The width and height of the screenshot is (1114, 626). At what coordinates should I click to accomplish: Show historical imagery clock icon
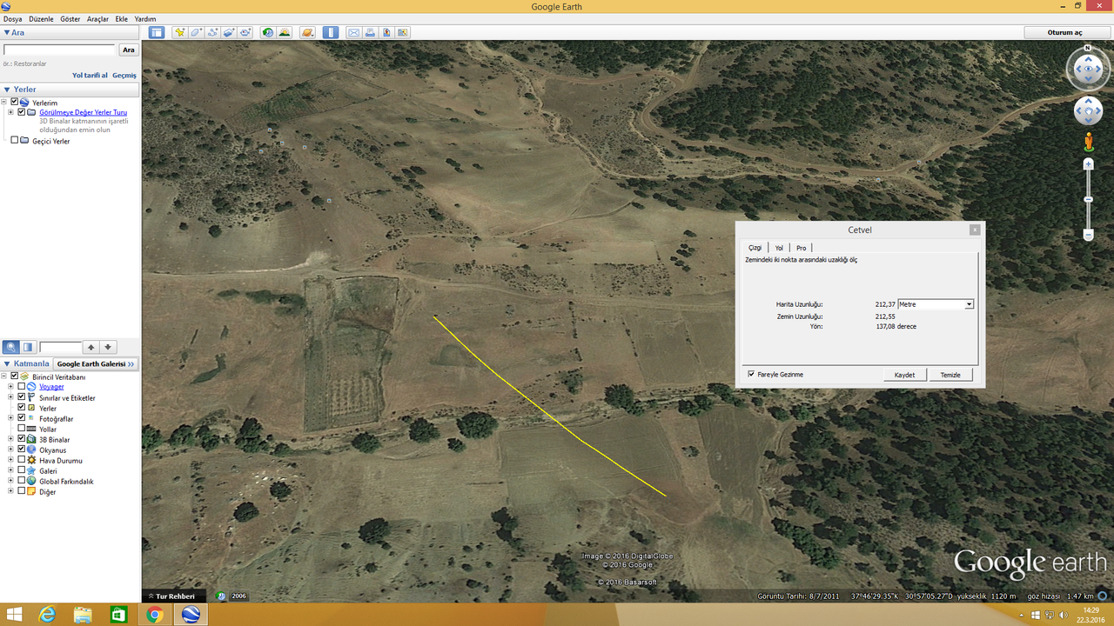click(x=268, y=32)
